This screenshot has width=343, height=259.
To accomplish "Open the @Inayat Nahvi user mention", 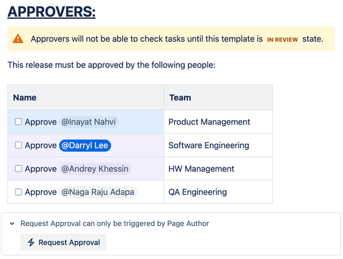I will tap(89, 122).
